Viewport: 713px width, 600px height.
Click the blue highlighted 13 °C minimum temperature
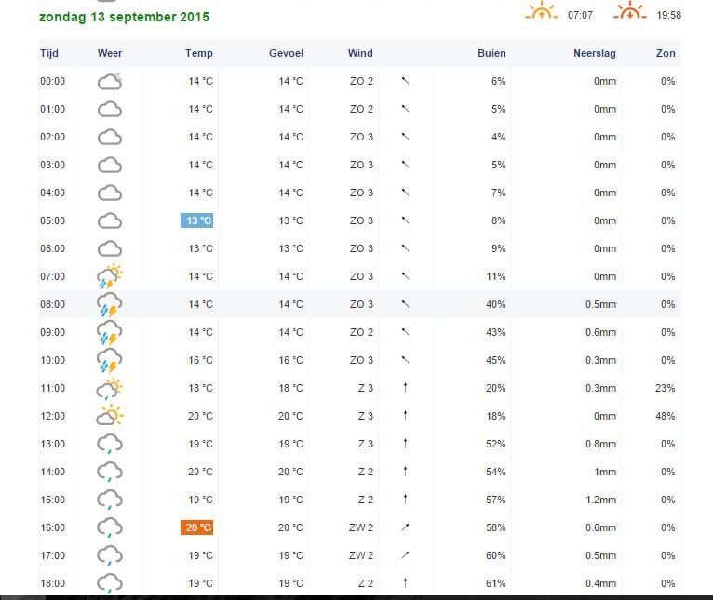pyautogui.click(x=196, y=220)
